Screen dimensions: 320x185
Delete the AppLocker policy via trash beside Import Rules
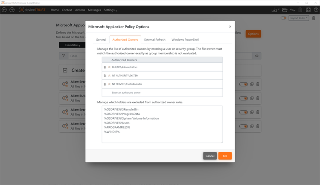click(x=314, y=18)
